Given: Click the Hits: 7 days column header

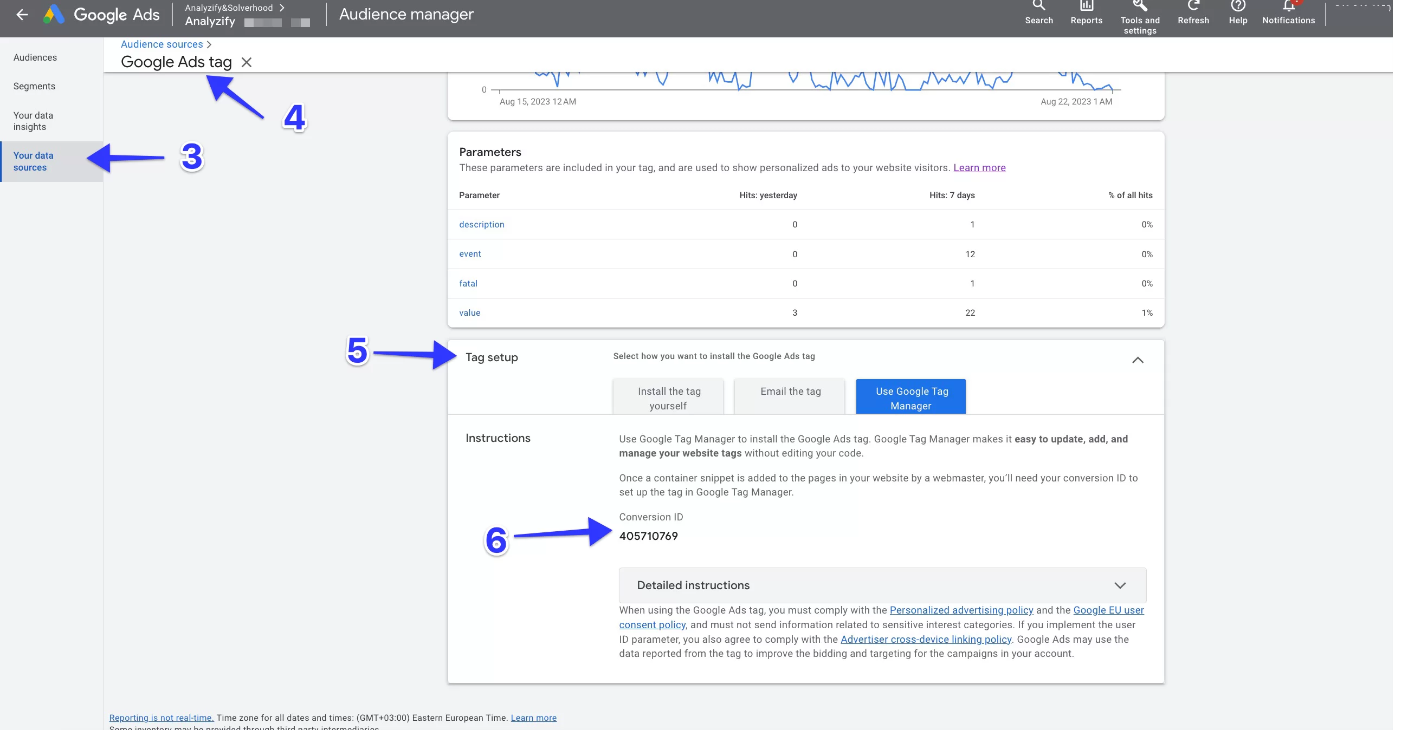Looking at the screenshot, I should coord(952,195).
